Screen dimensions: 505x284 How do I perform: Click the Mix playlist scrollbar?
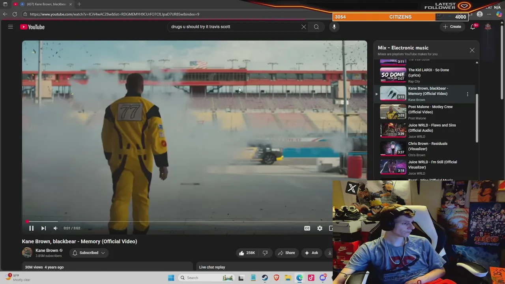[477, 118]
